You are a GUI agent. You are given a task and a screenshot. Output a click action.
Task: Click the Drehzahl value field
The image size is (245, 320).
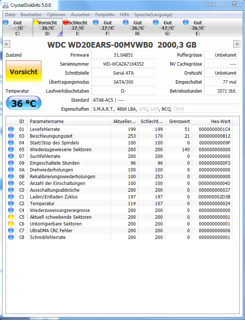click(221, 73)
